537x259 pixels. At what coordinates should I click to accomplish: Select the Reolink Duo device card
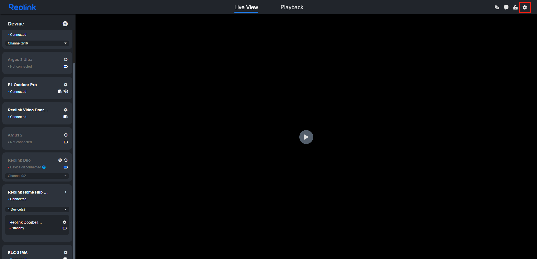coord(37,167)
